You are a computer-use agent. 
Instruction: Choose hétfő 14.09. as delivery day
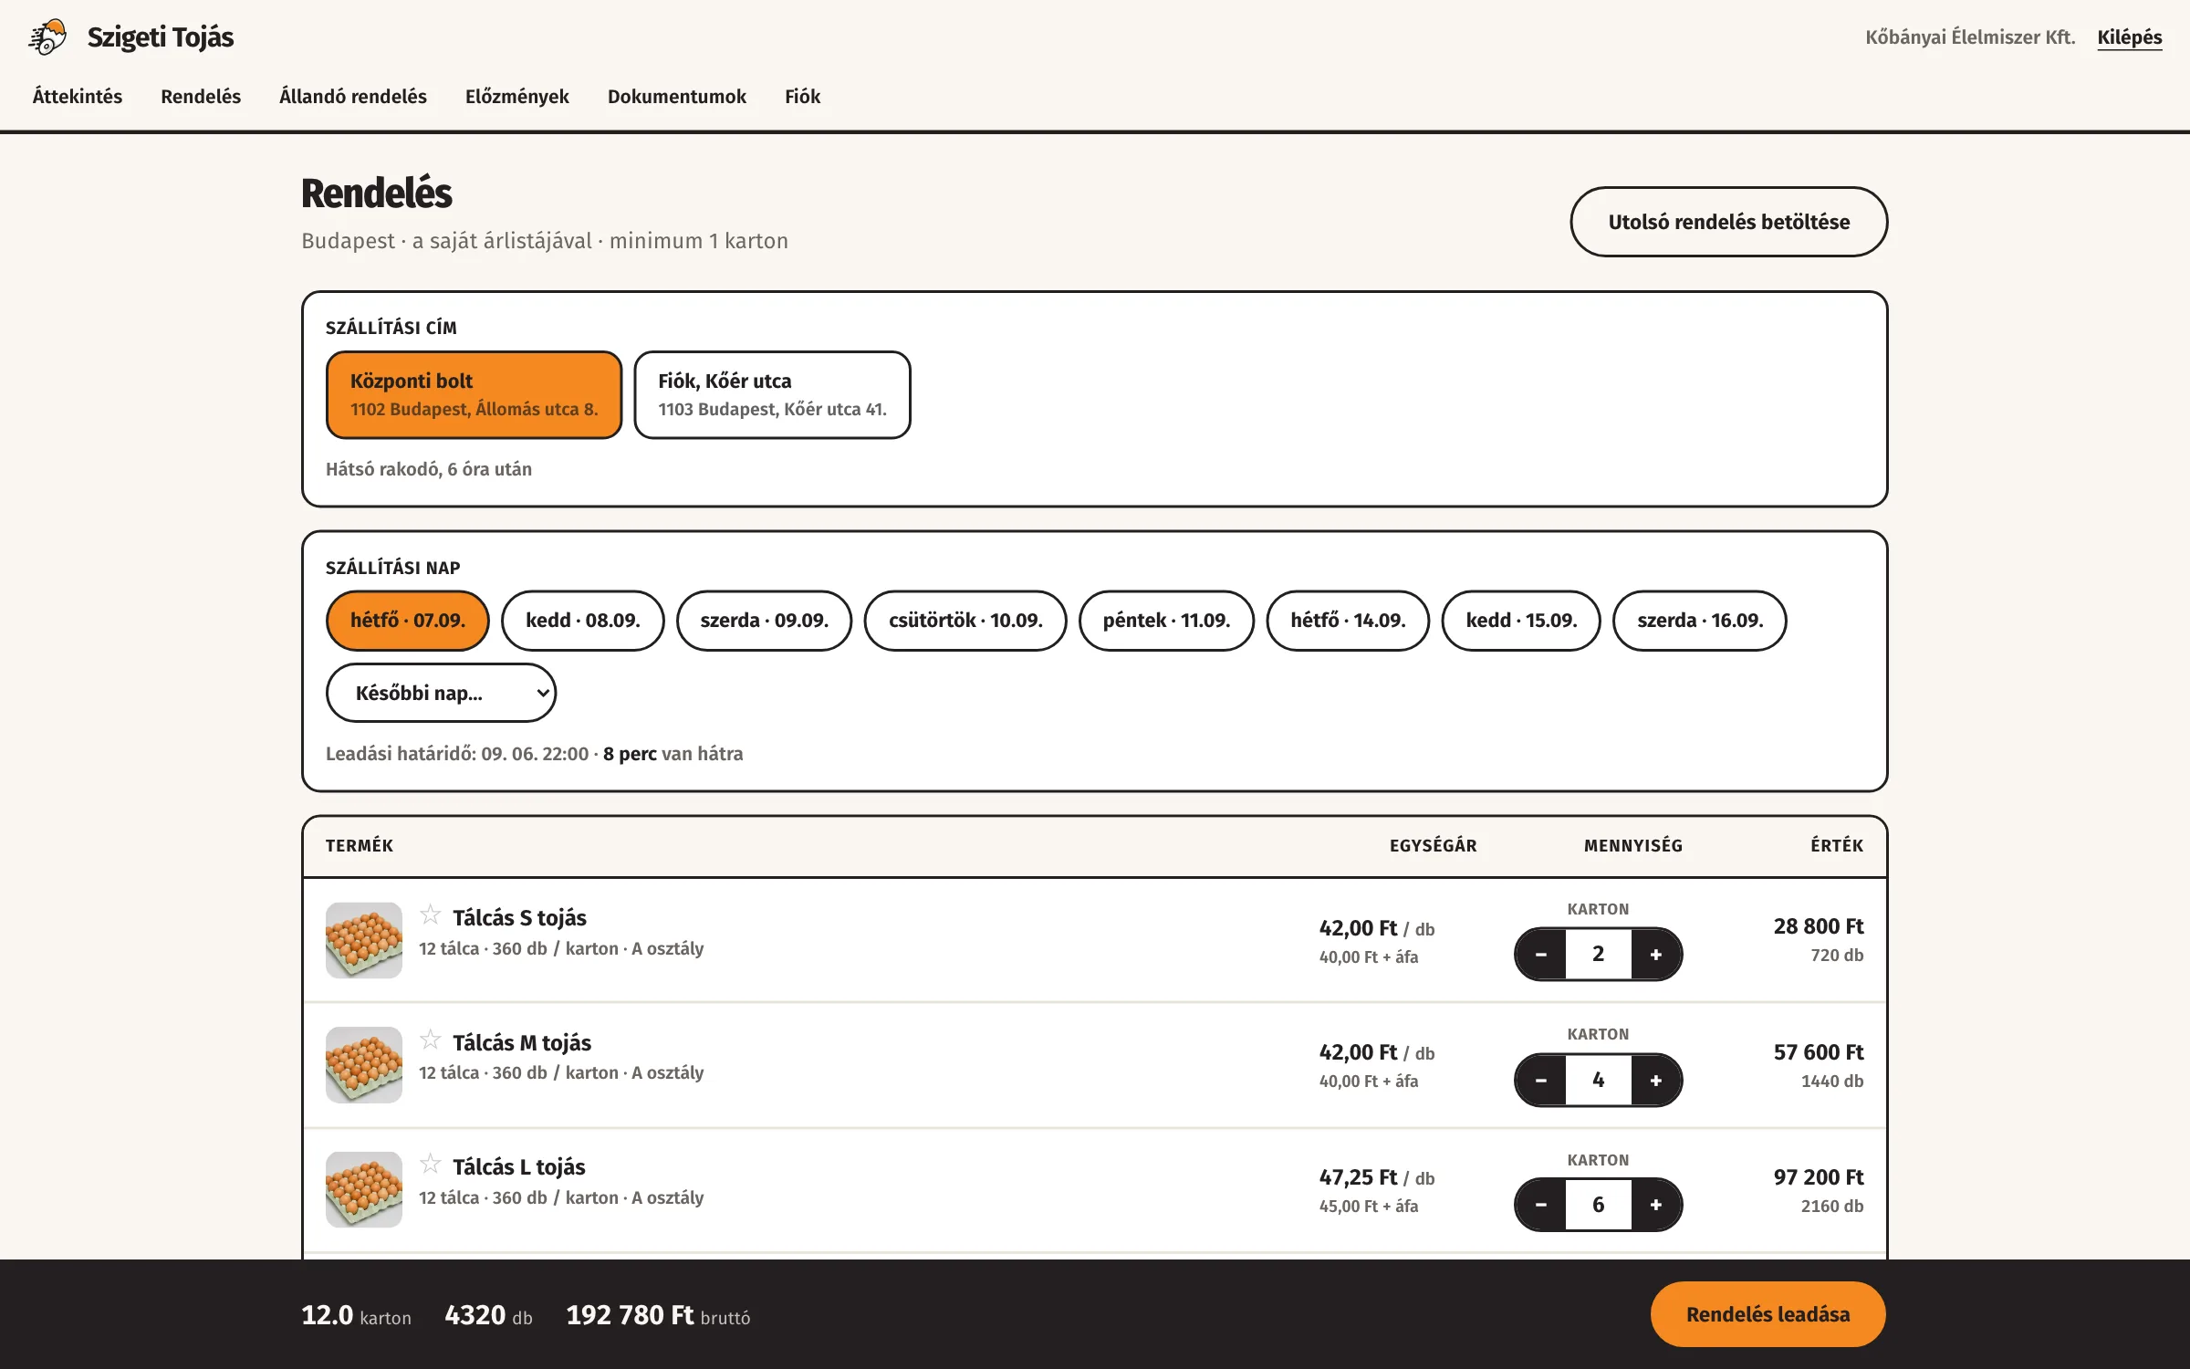tap(1348, 621)
